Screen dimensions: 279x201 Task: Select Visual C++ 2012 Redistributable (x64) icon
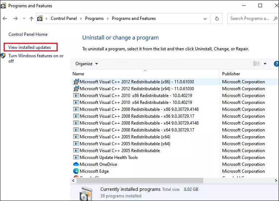click(x=76, y=89)
